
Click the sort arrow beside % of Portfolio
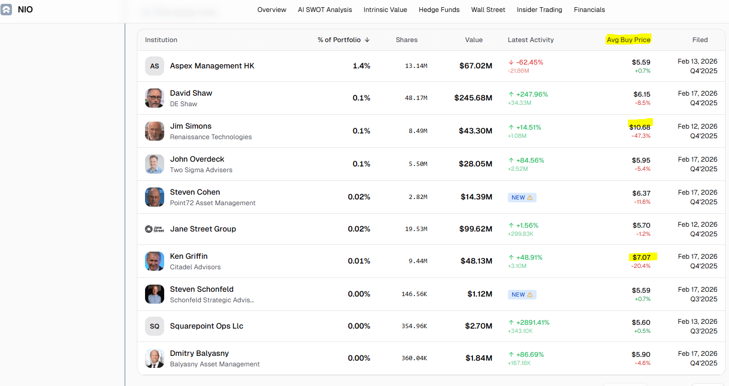pyautogui.click(x=367, y=40)
